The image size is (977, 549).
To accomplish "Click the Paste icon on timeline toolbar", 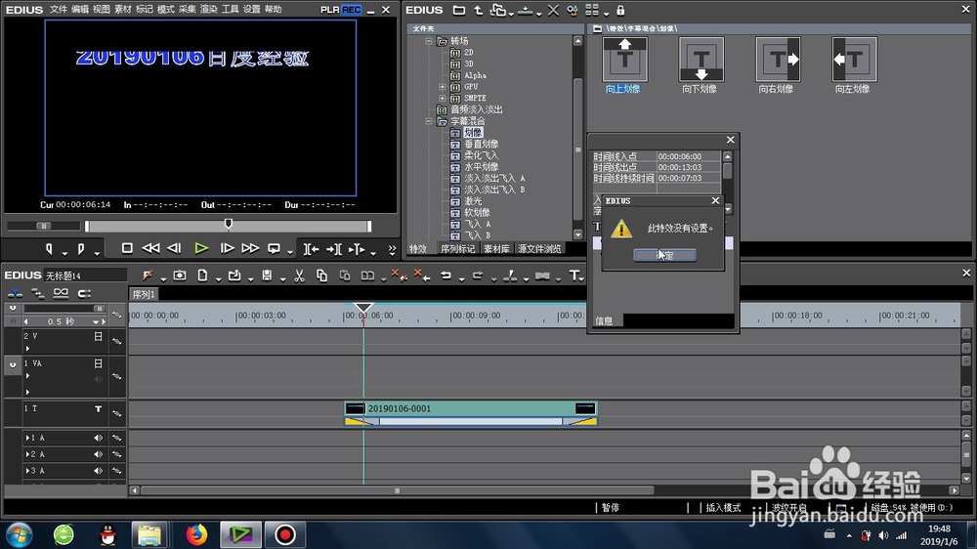I will click(x=345, y=275).
